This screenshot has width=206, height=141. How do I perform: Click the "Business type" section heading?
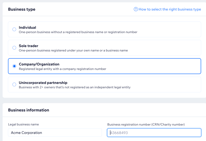(22, 9)
